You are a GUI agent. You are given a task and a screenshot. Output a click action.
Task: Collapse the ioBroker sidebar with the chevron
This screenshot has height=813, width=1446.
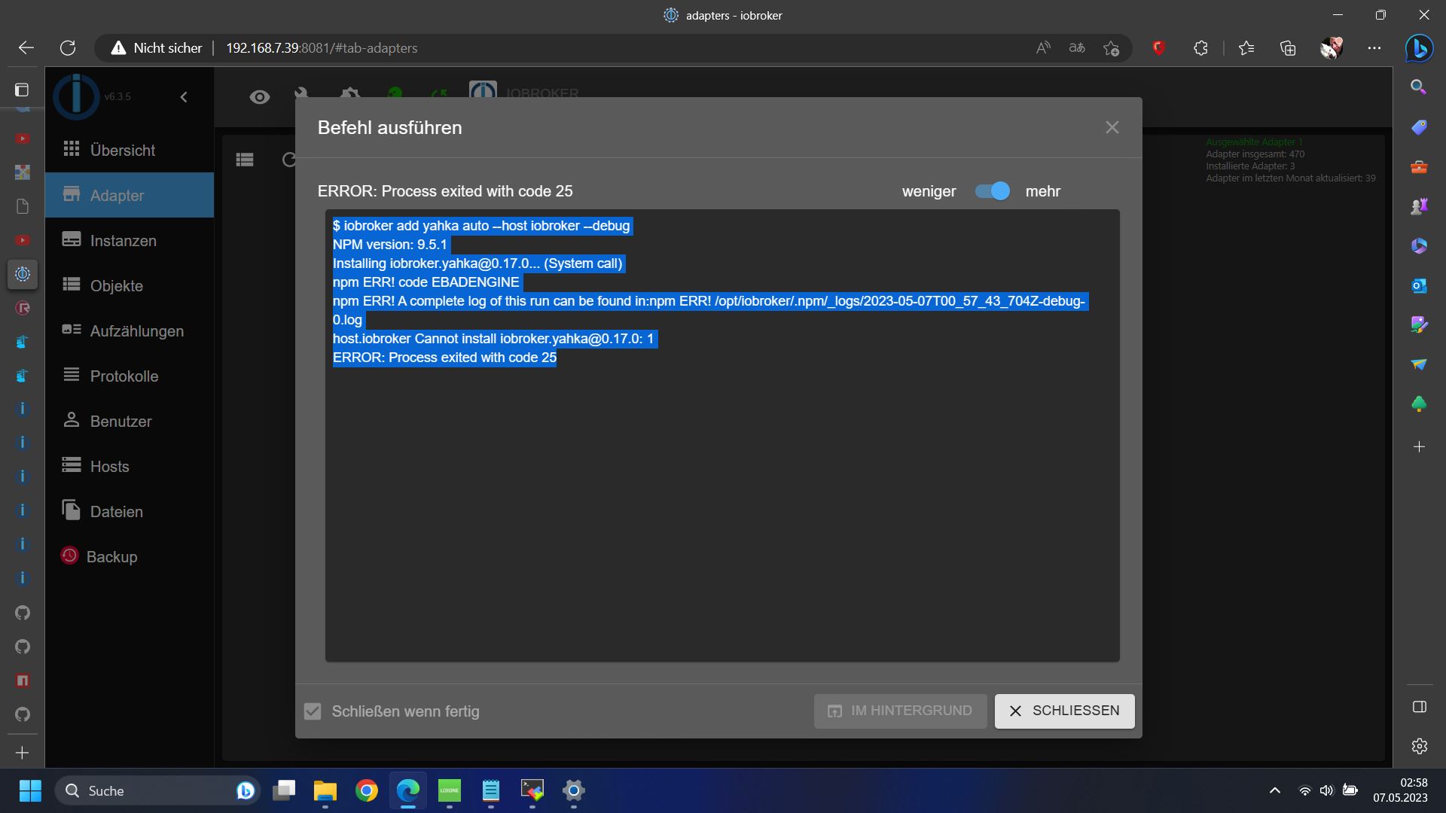(184, 97)
